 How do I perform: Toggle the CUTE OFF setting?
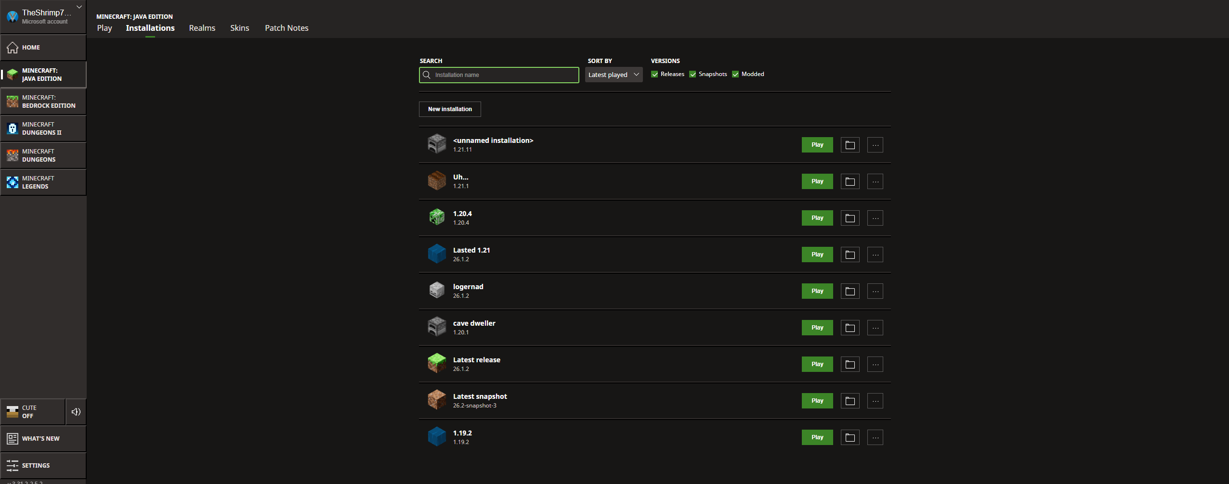[33, 412]
